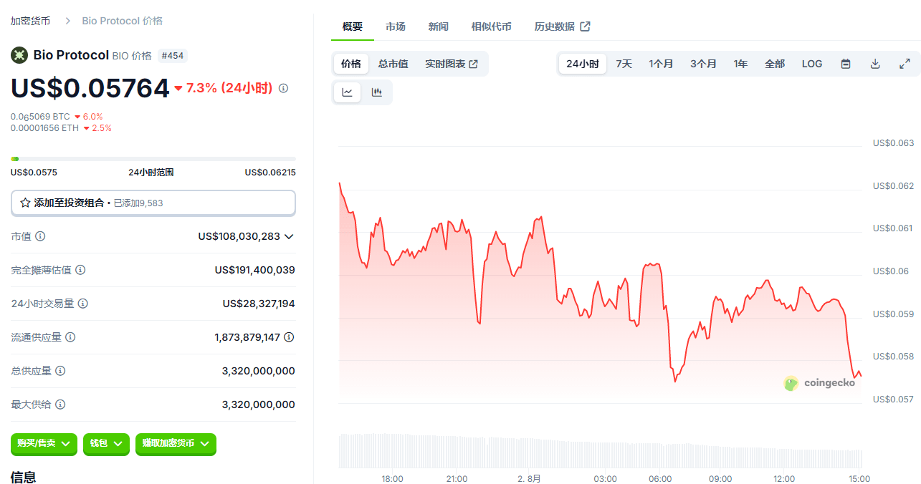This screenshot has height=484, width=921.
Task: Open info tooltip next to 总供应量
Action: (x=60, y=371)
